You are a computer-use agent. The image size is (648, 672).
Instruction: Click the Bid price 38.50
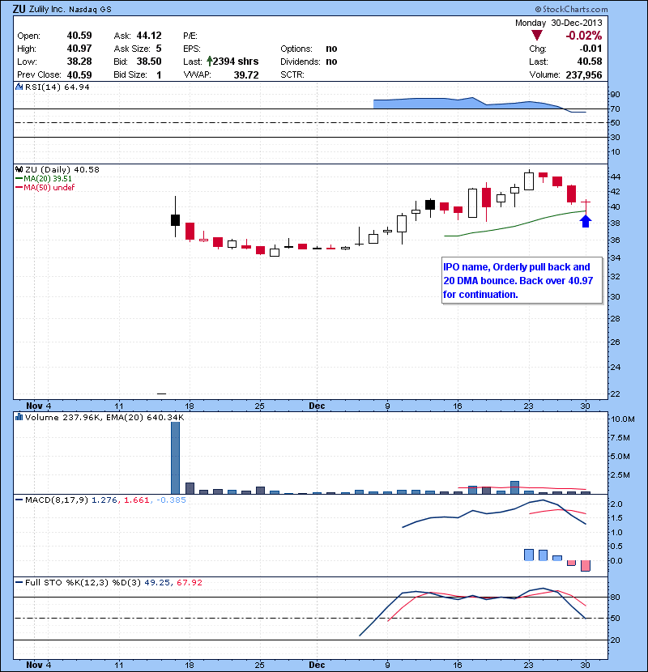[x=149, y=62]
